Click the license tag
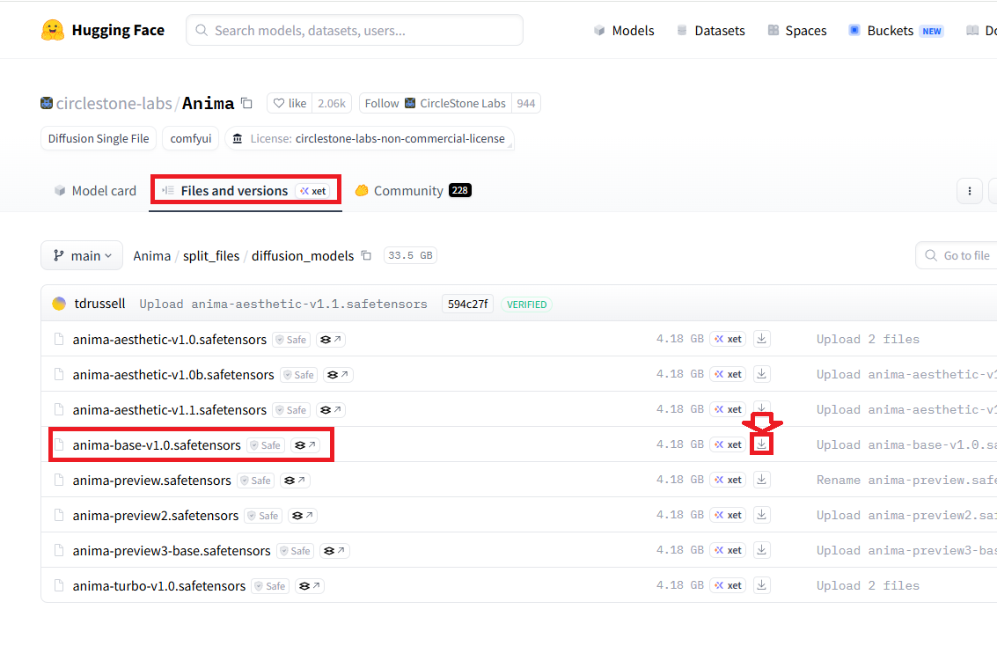The width and height of the screenshot is (997, 668). (x=370, y=139)
